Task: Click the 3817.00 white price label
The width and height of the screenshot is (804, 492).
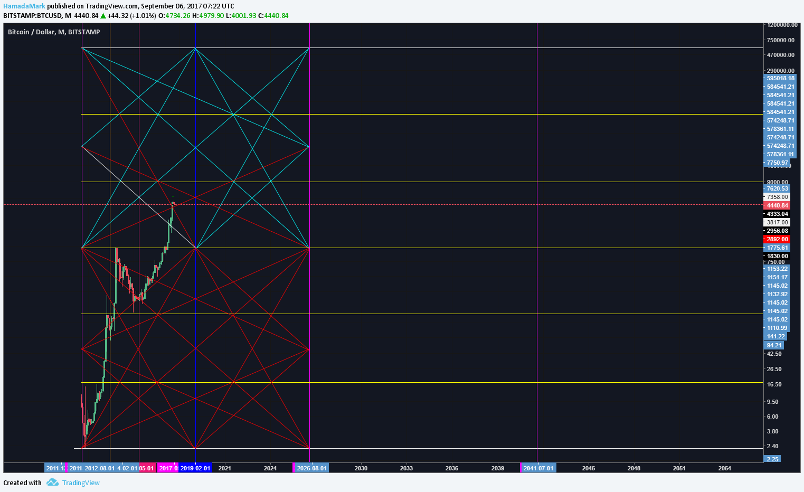Action: point(777,222)
